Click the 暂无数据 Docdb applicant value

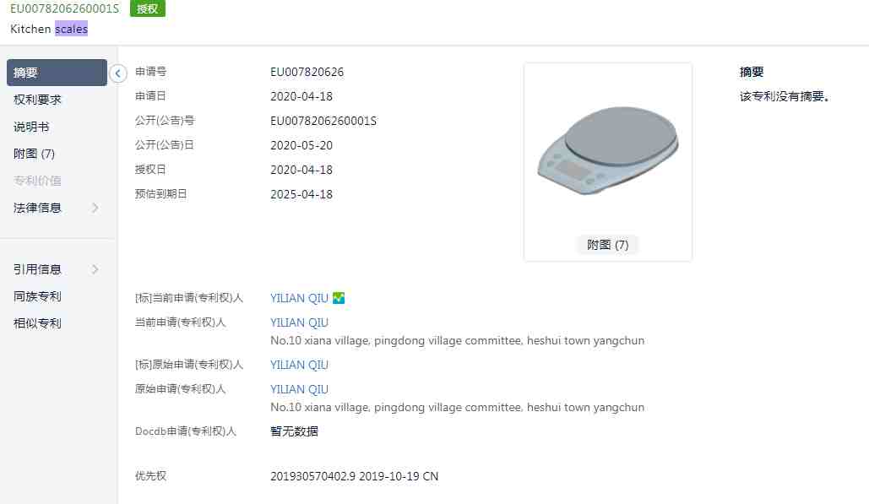click(x=294, y=431)
